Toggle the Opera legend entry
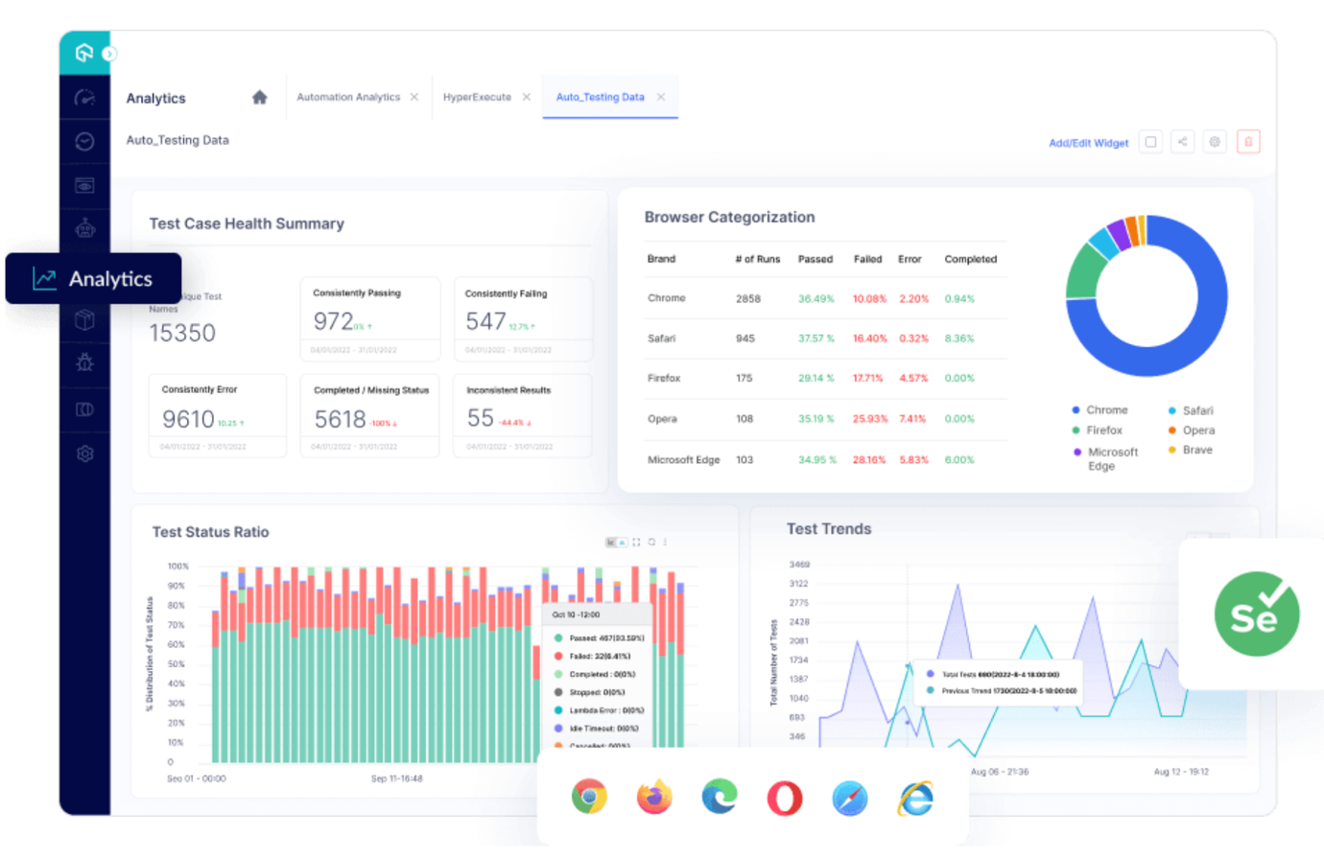The height and width of the screenshot is (859, 1324). 1191,430
